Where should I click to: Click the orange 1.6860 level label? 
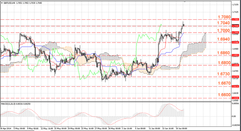pos(223,53)
